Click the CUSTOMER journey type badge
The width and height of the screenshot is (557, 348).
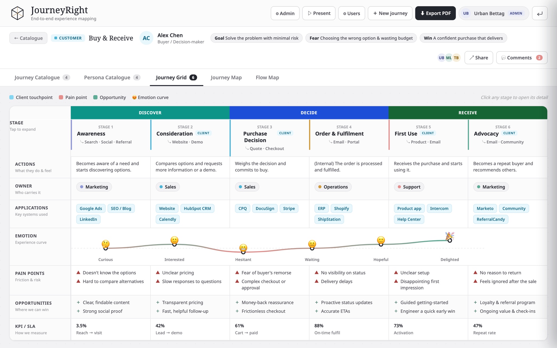click(68, 38)
